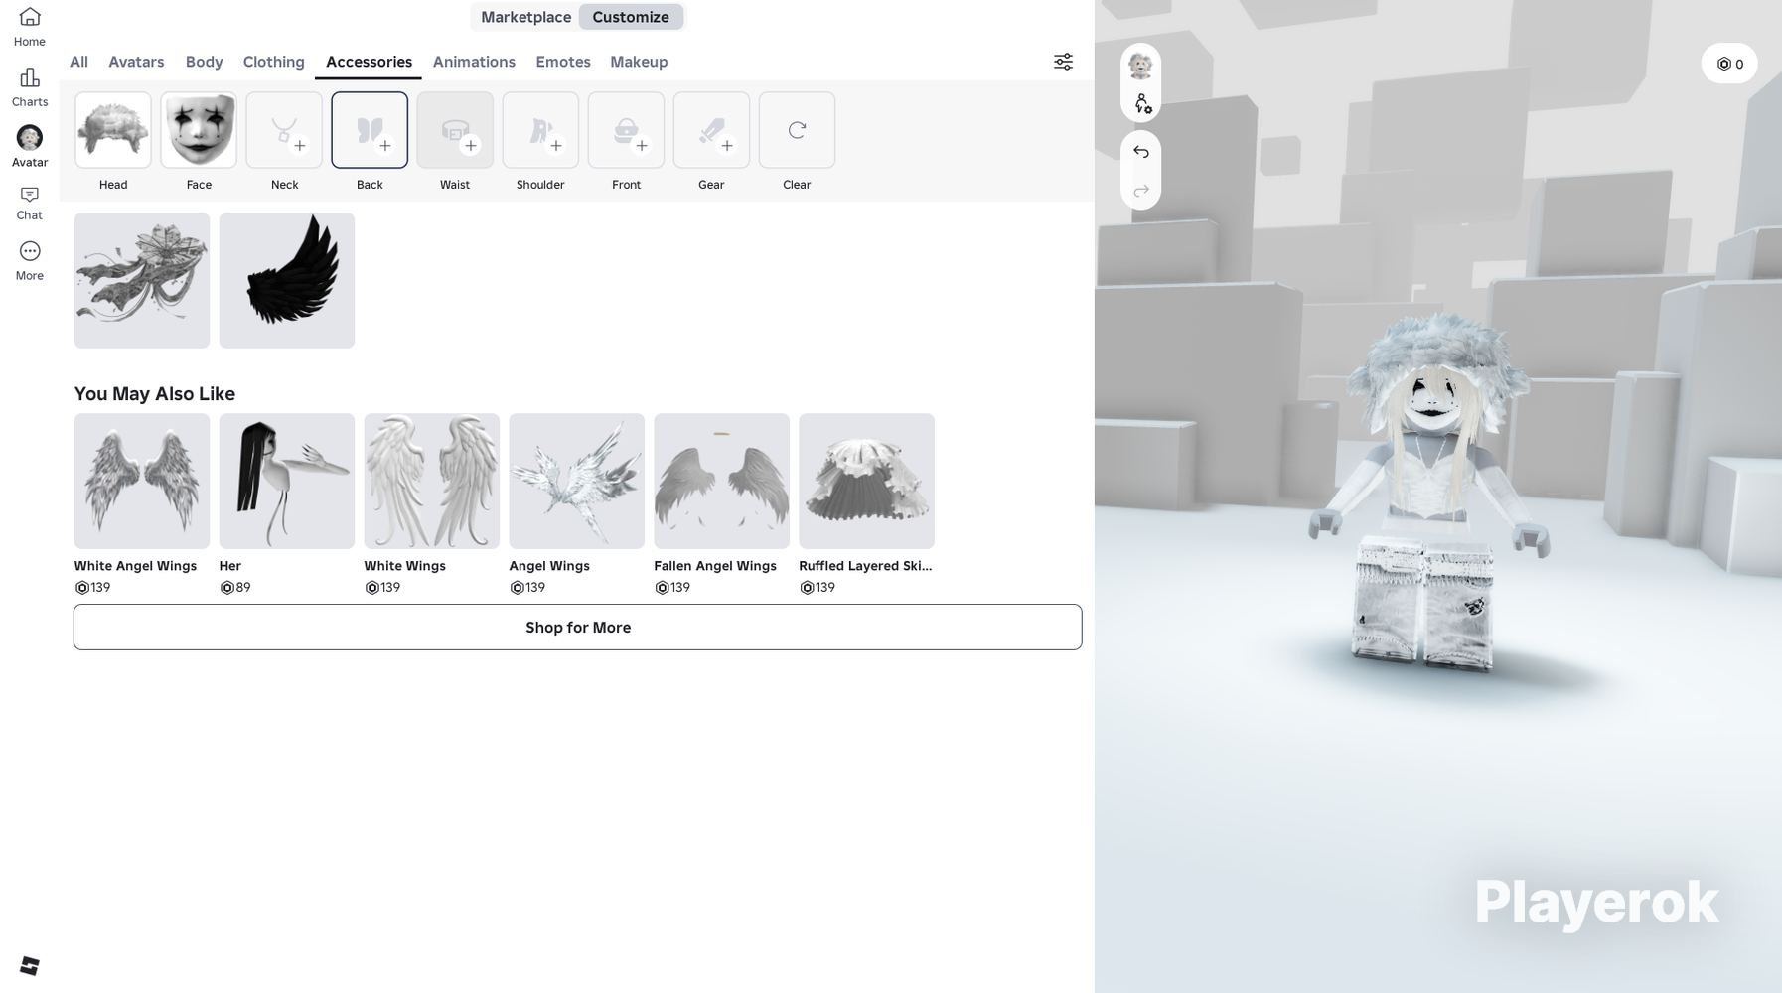Go to the Makeup tab
The image size is (1782, 993).
click(x=639, y=62)
